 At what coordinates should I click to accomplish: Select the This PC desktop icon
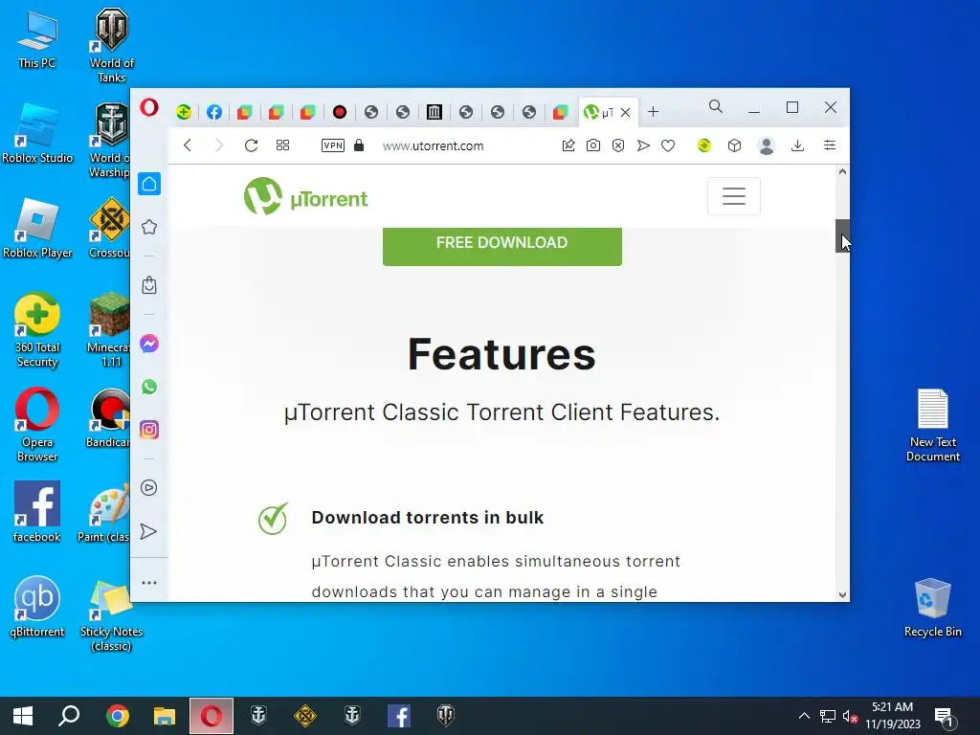[37, 39]
